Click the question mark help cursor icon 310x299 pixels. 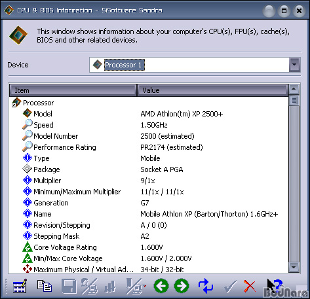275,286
